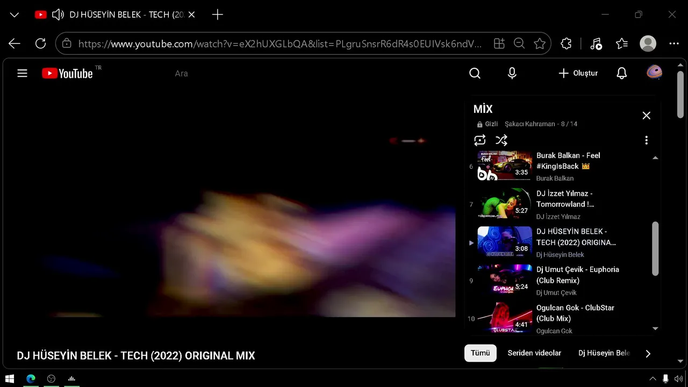Click the YouTube search magnifier icon
Viewport: 688px width, 387px height.
(475, 73)
